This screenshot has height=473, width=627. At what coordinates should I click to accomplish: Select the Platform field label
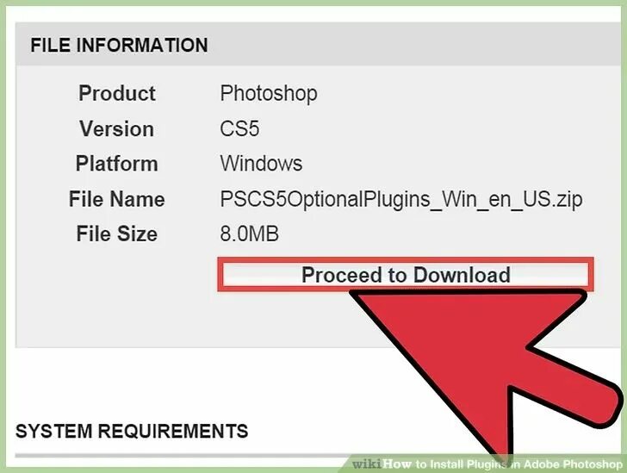117,164
